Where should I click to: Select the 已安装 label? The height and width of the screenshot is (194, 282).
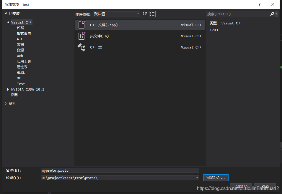[14, 14]
